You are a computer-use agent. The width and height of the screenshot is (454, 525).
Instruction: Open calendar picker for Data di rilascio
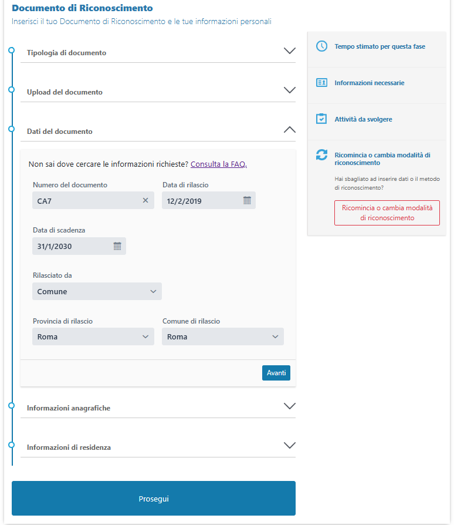pyautogui.click(x=247, y=201)
